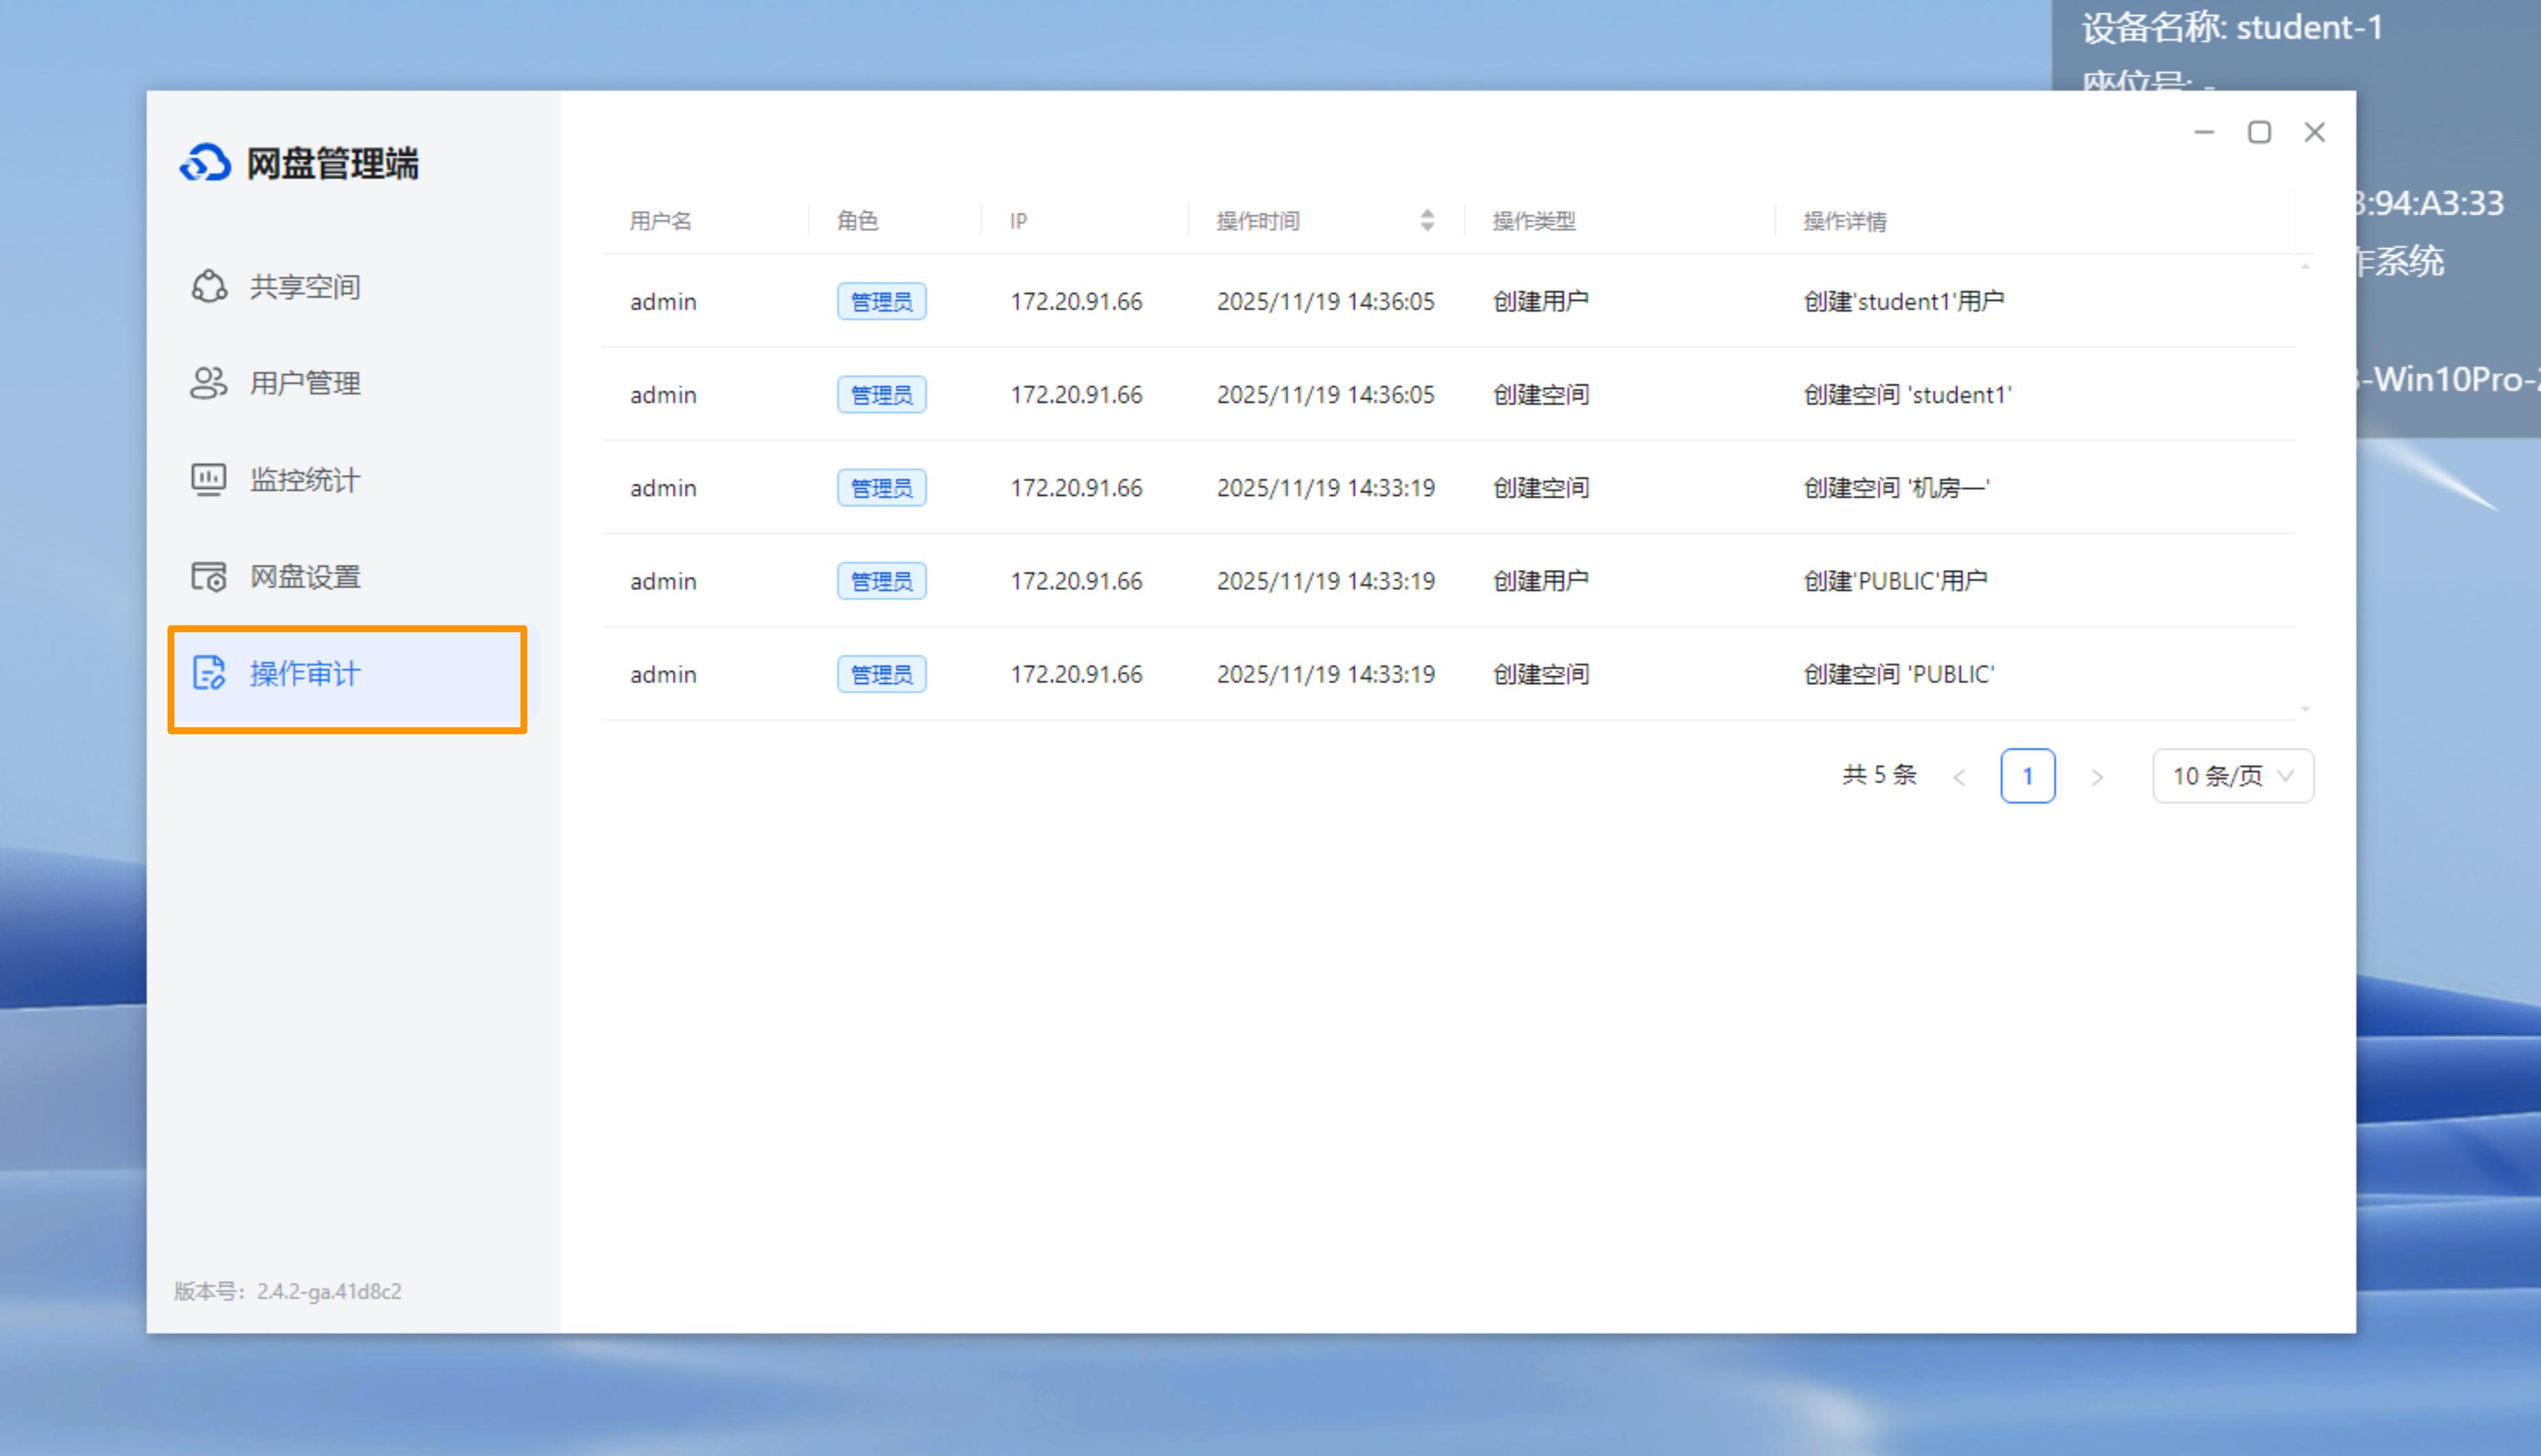
Task: Open the 10 条/页 page size dropdown
Action: tap(2232, 776)
